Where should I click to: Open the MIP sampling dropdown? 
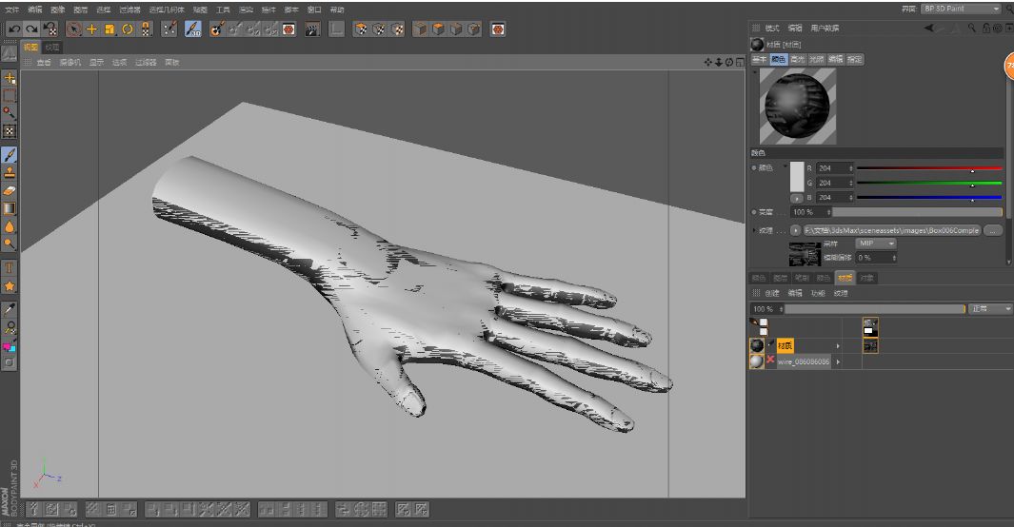(876, 244)
